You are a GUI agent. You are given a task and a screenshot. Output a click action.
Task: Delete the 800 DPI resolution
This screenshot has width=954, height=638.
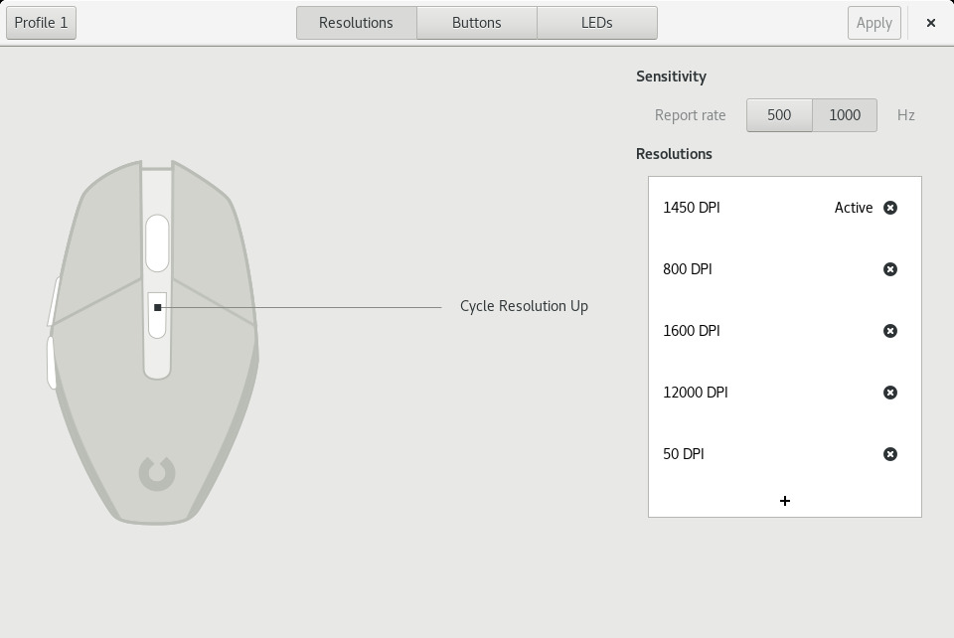point(890,269)
